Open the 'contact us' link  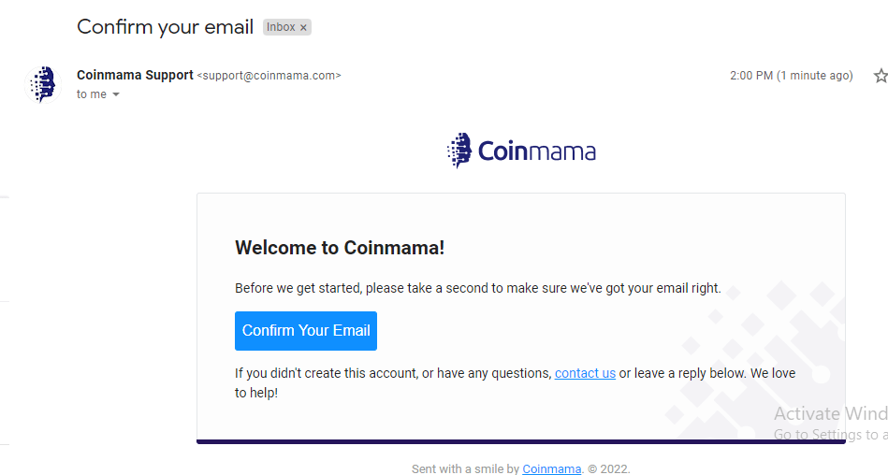tap(585, 373)
